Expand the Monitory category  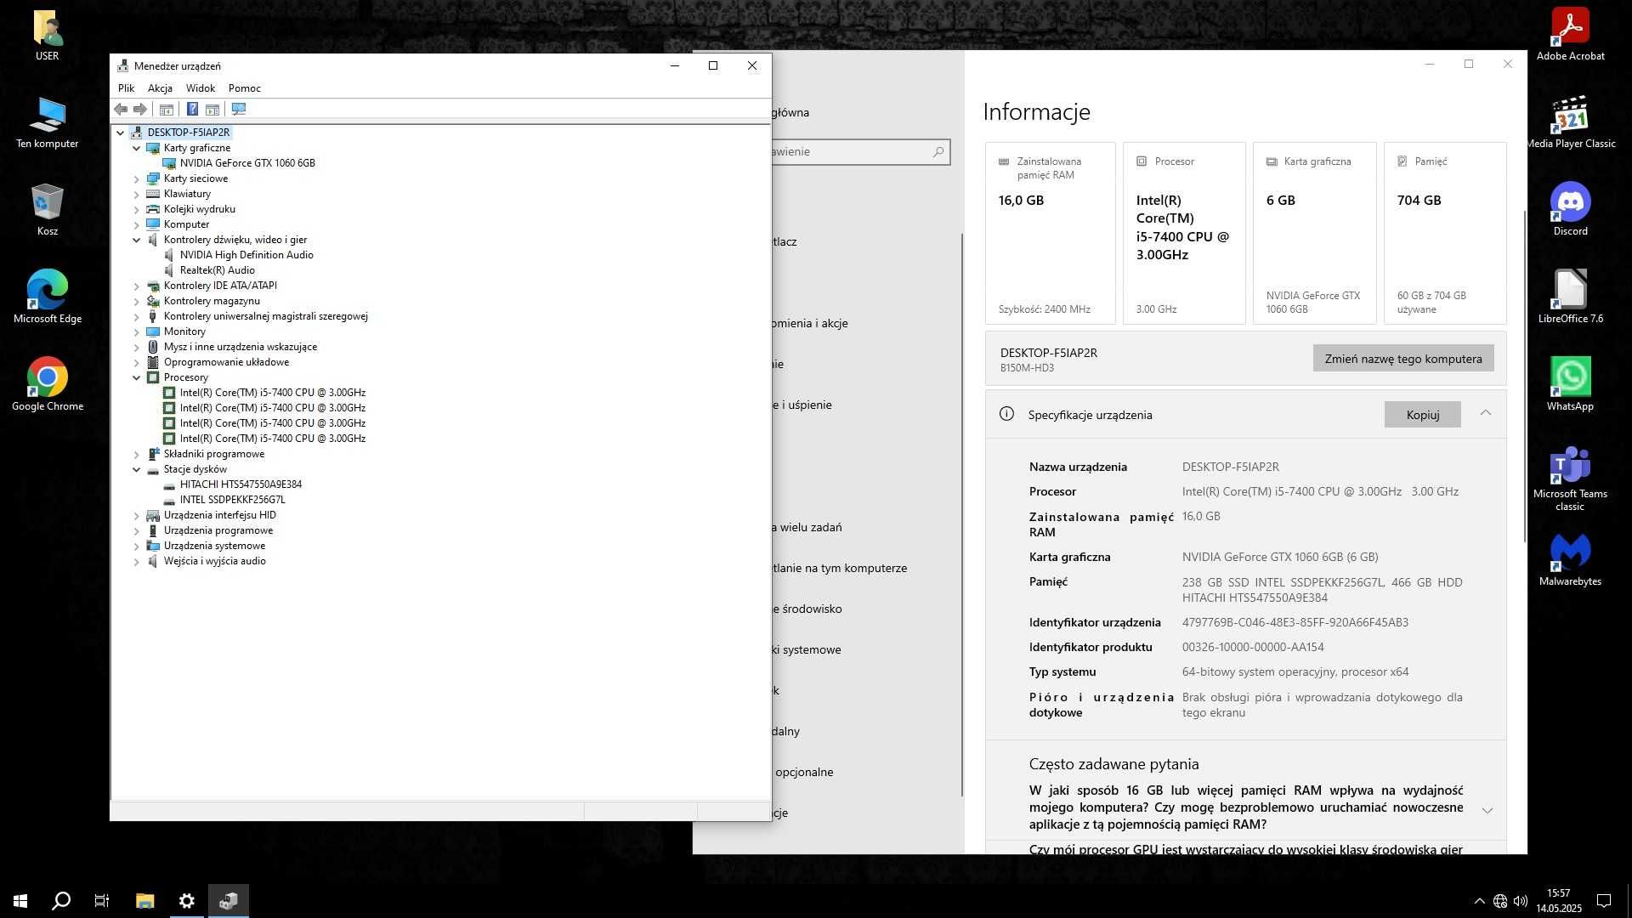136,331
